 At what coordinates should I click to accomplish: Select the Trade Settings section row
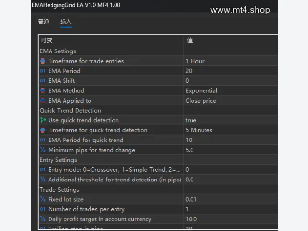158,190
